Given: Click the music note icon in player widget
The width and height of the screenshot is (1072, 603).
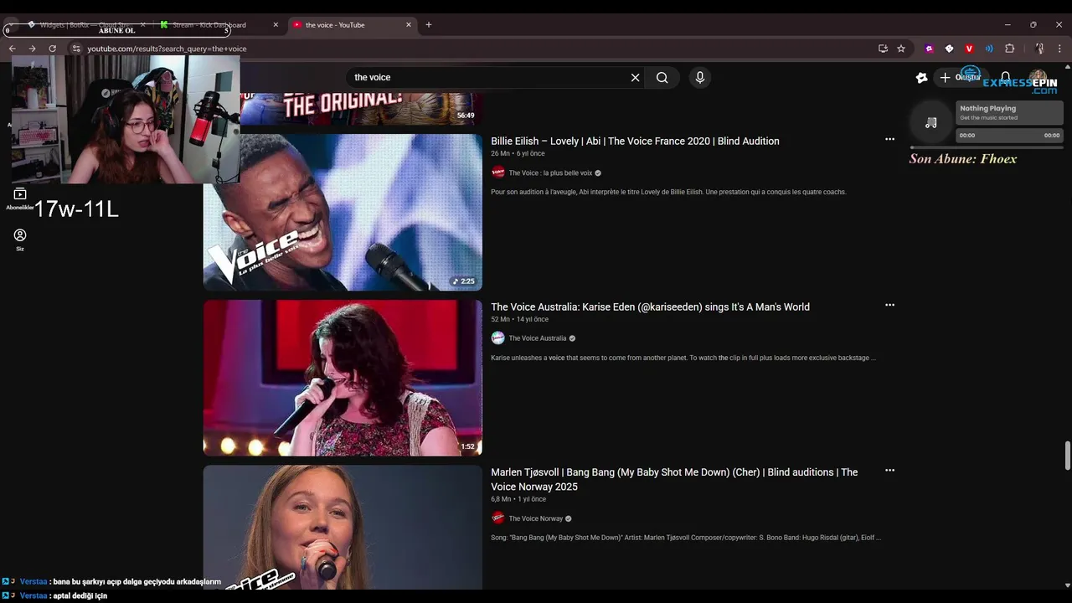Looking at the screenshot, I should point(930,122).
